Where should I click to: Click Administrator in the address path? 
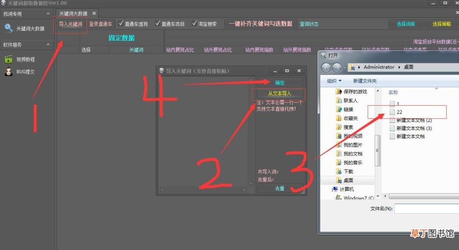pos(379,67)
